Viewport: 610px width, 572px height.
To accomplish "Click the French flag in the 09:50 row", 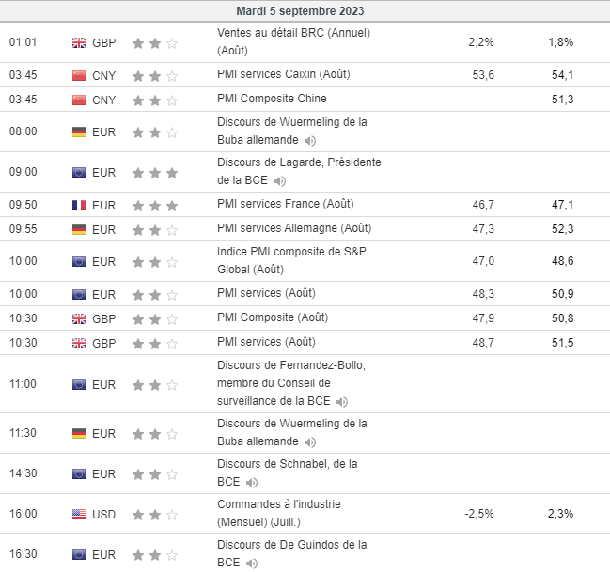I will coord(79,205).
